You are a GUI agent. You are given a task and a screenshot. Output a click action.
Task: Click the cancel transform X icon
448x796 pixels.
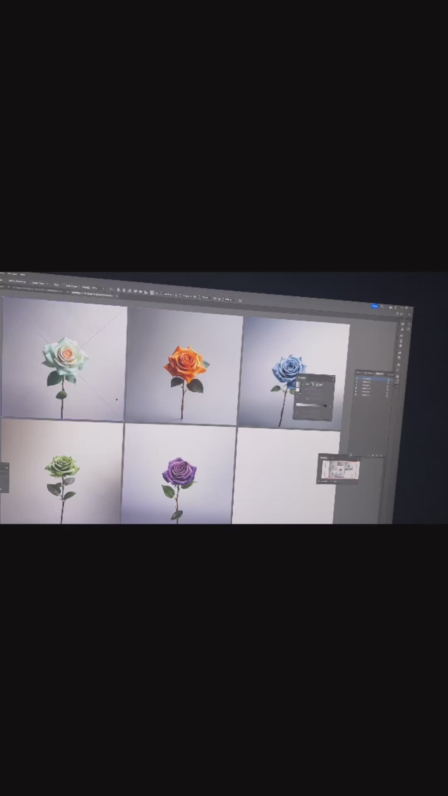point(240,300)
